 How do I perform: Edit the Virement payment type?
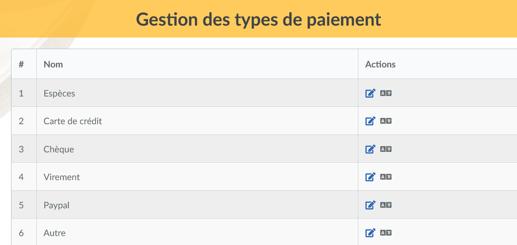click(370, 177)
